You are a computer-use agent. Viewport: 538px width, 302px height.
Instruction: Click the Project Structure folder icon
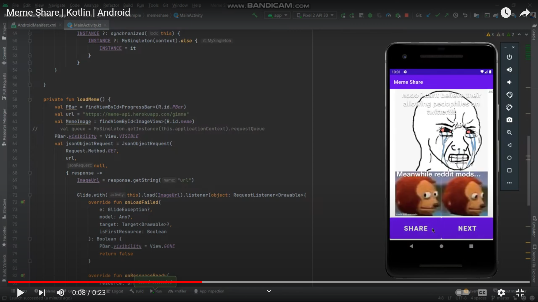tap(476, 15)
